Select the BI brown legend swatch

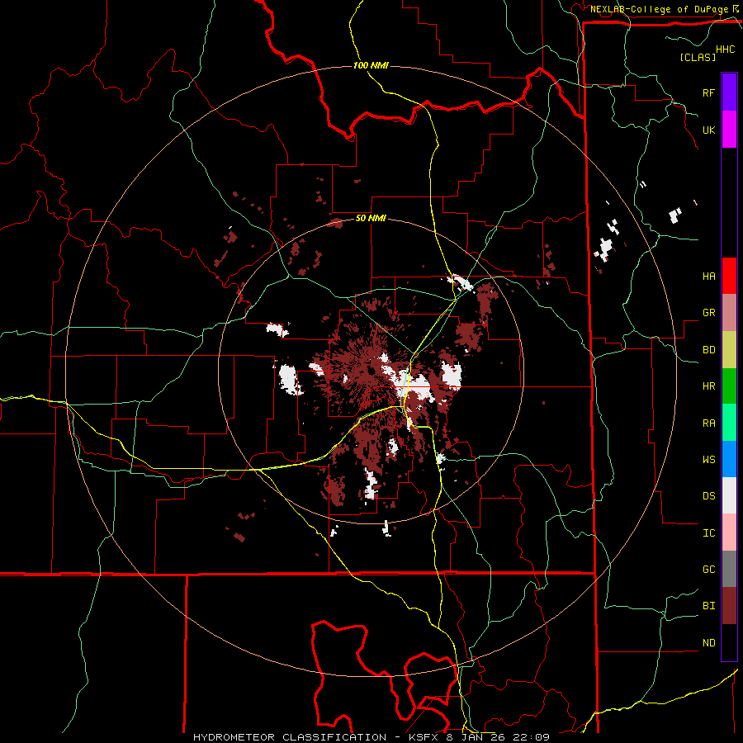point(729,606)
